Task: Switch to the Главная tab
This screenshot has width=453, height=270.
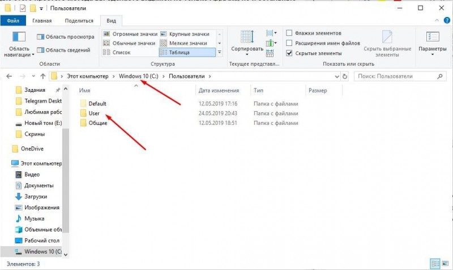Action: (x=42, y=20)
